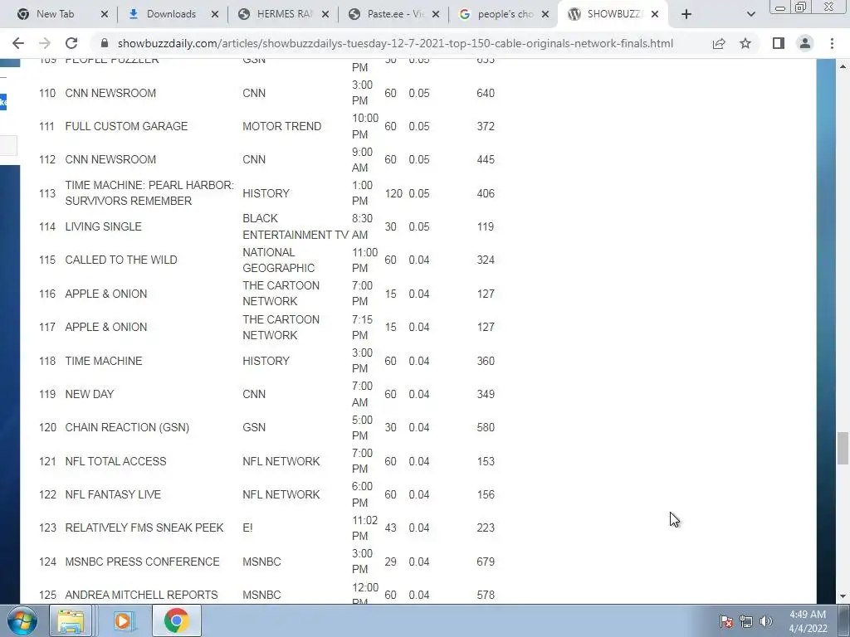Open Chrome's three-dot menu

[x=832, y=43]
